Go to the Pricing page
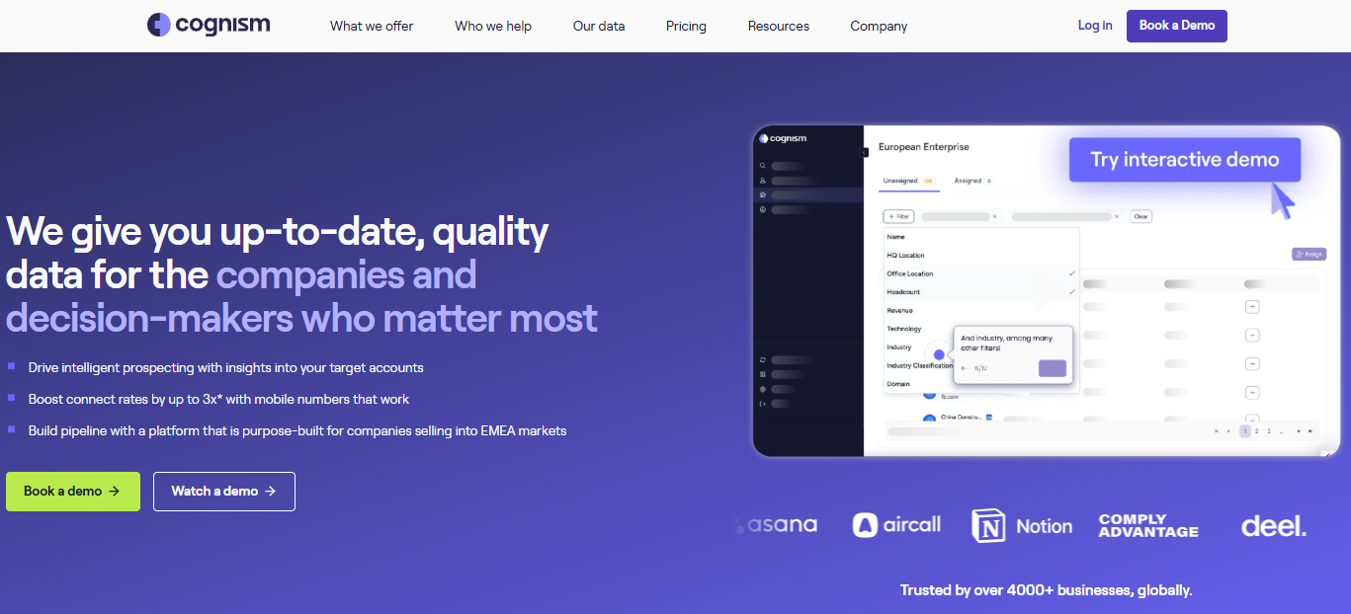 [x=686, y=27]
